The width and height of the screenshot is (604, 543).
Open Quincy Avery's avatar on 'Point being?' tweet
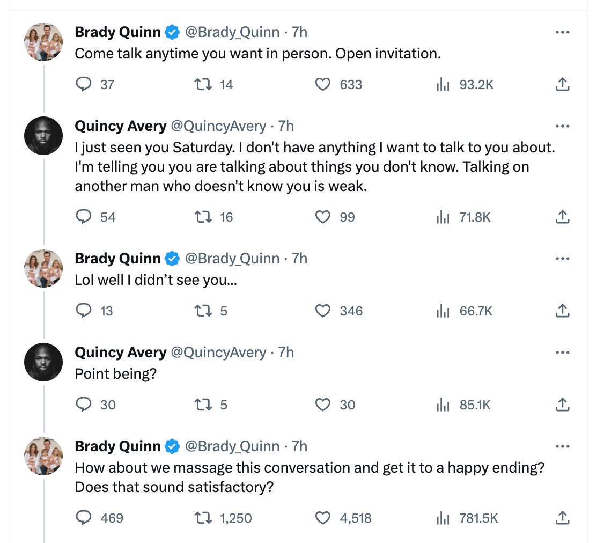tap(43, 362)
